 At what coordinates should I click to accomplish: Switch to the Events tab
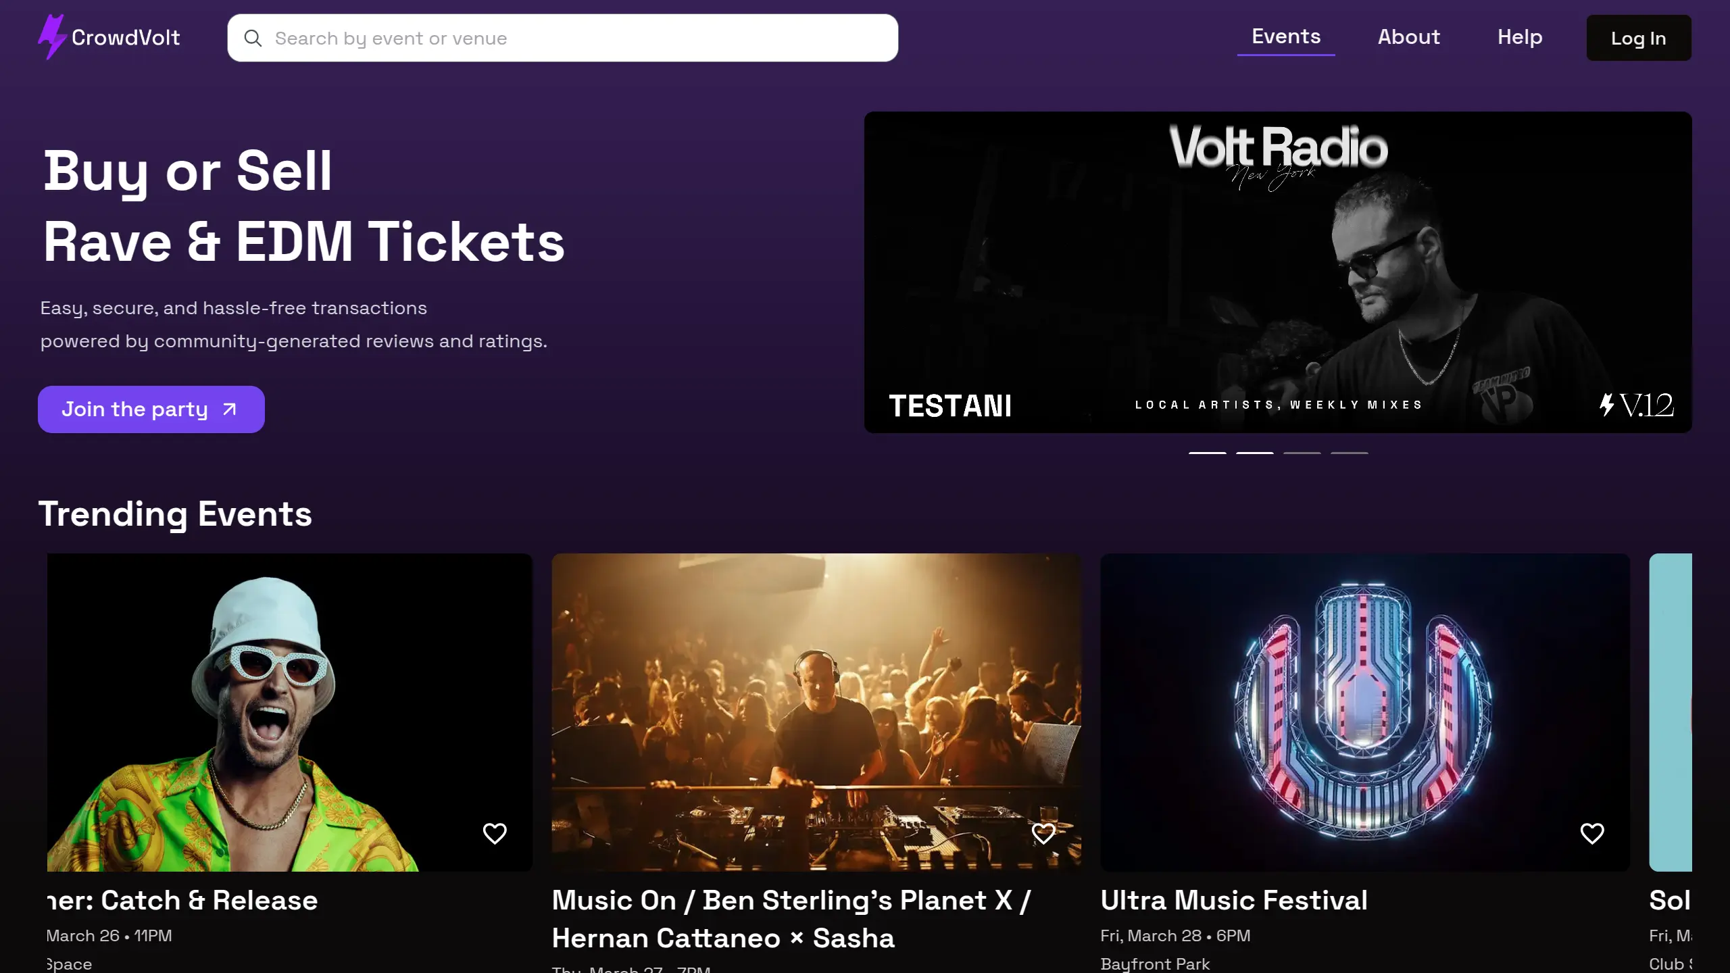[x=1285, y=36]
